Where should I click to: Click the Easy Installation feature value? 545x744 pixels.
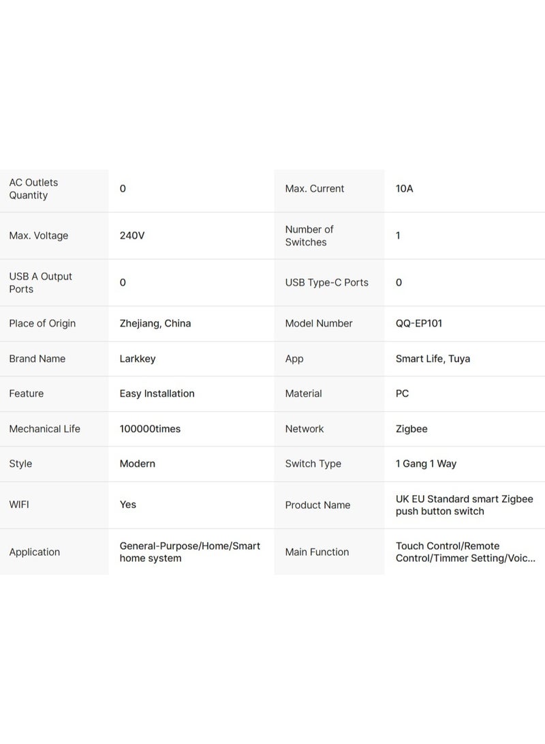pyautogui.click(x=157, y=394)
